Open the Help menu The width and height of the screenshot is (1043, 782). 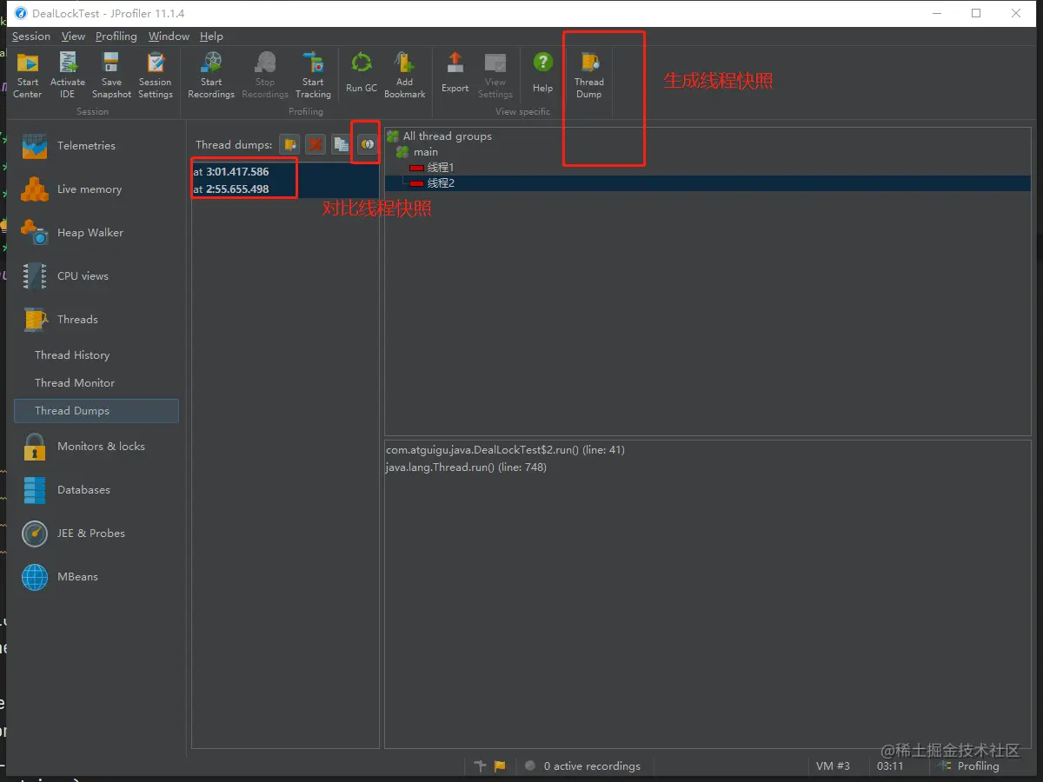pos(211,36)
